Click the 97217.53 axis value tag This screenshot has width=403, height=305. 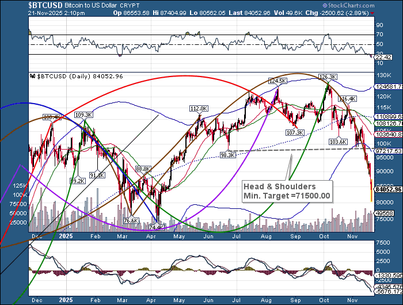pyautogui.click(x=387, y=150)
